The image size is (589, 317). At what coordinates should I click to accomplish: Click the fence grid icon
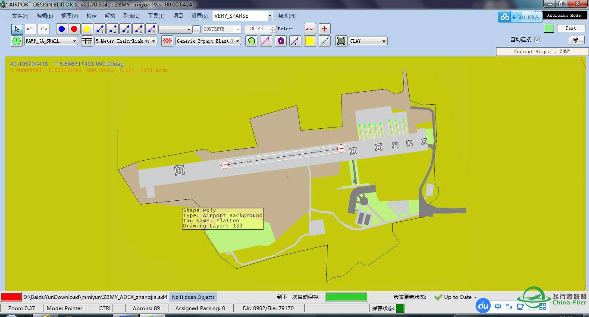coord(87,41)
